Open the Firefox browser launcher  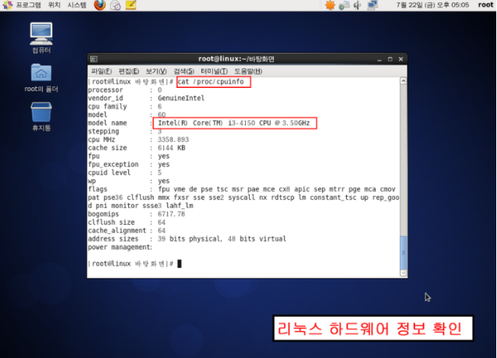100,5
